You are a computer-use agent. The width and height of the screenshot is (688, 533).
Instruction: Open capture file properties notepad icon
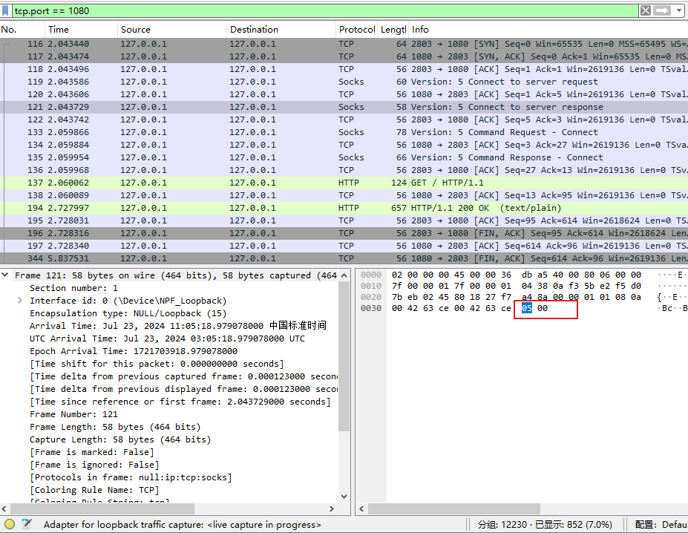click(27, 524)
